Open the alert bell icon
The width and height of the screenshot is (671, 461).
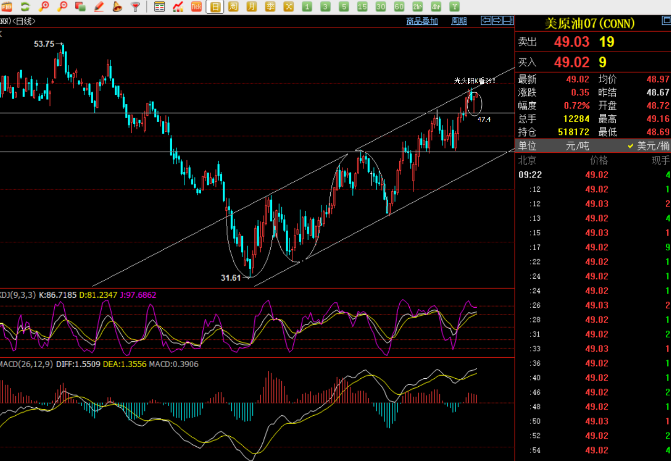click(117, 7)
